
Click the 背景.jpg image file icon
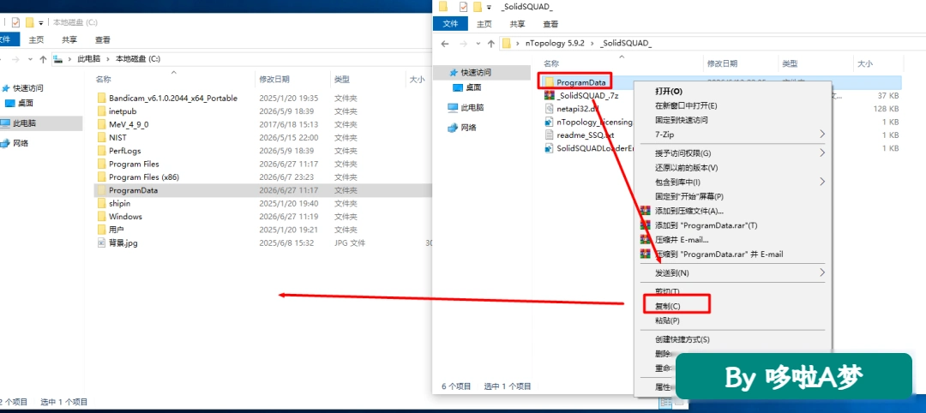(101, 242)
